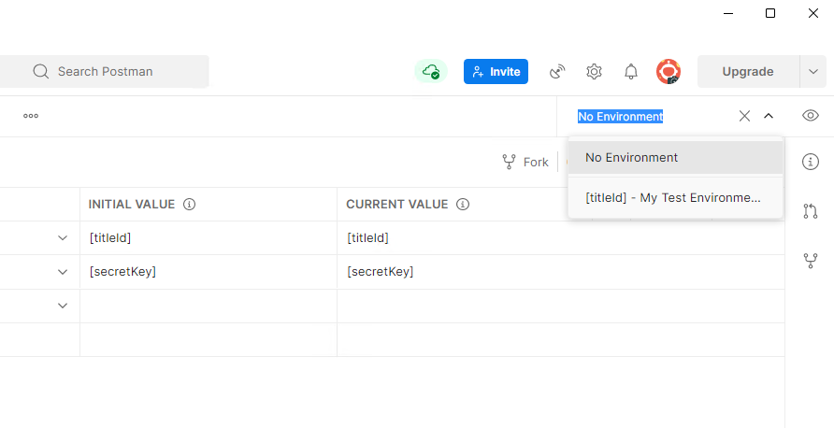
Task: Maximize the Postman window
Action: pyautogui.click(x=770, y=13)
